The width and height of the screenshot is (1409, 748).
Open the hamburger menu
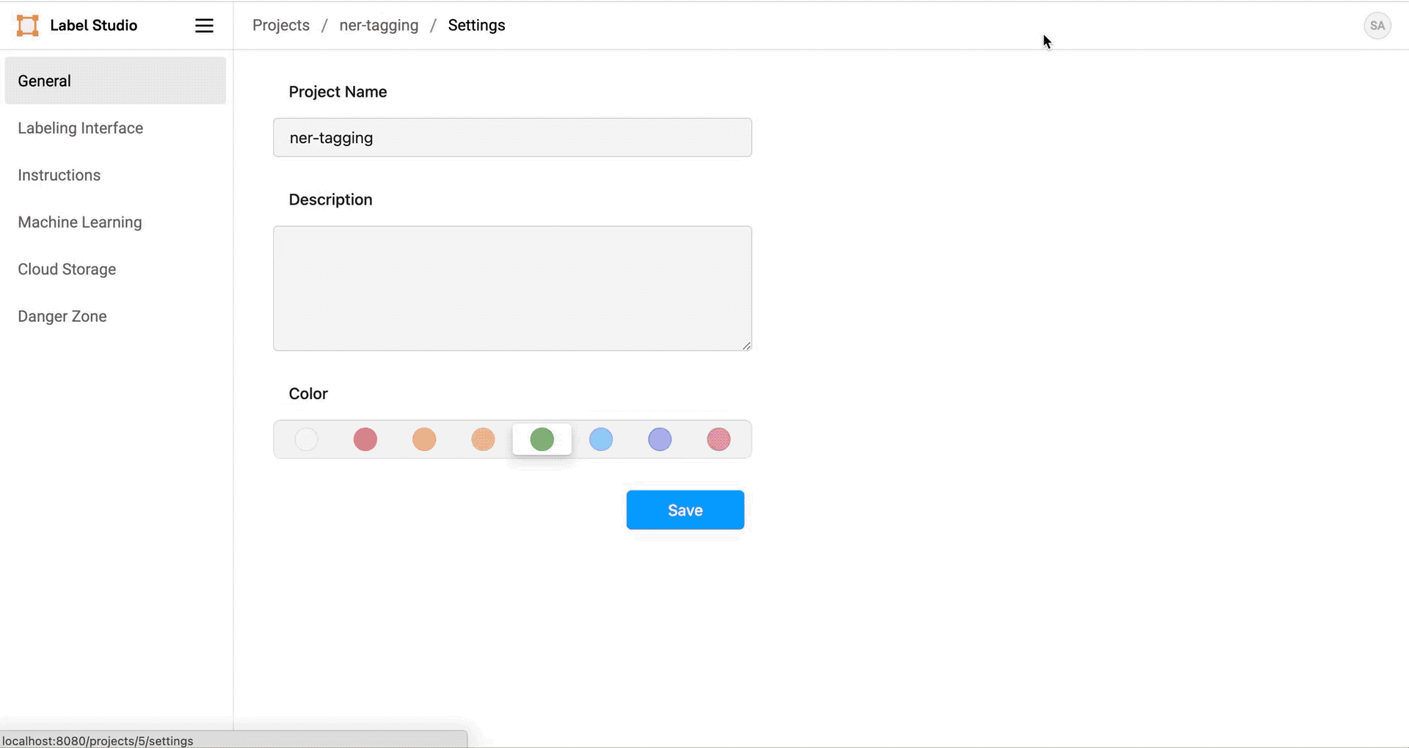pos(204,25)
